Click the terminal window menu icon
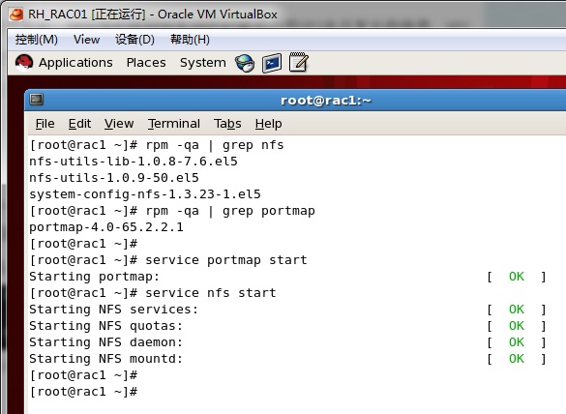 click(x=37, y=99)
